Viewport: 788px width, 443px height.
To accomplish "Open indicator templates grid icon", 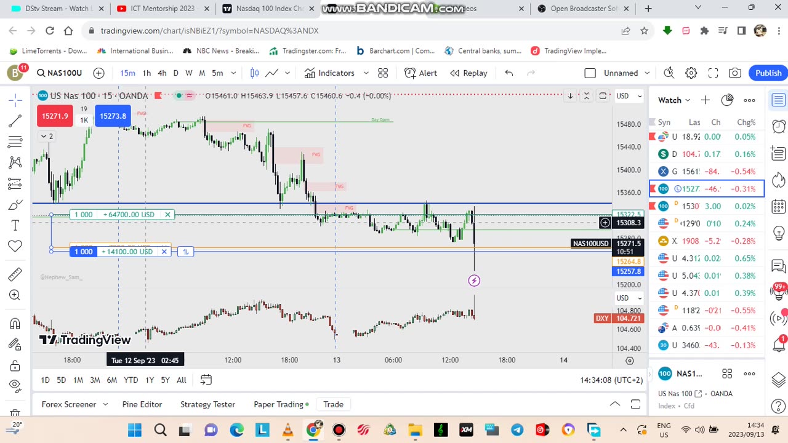I will (383, 73).
